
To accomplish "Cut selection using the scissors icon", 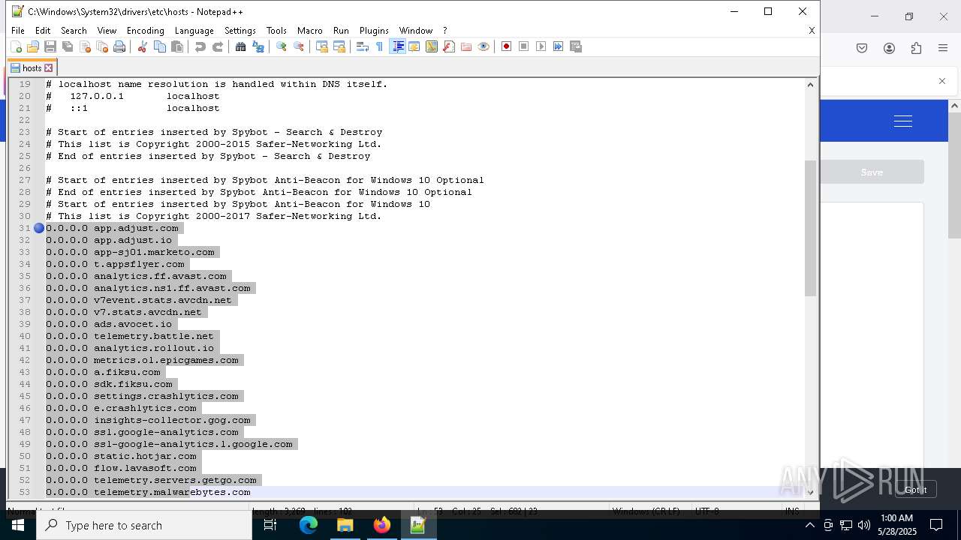I will pyautogui.click(x=142, y=46).
